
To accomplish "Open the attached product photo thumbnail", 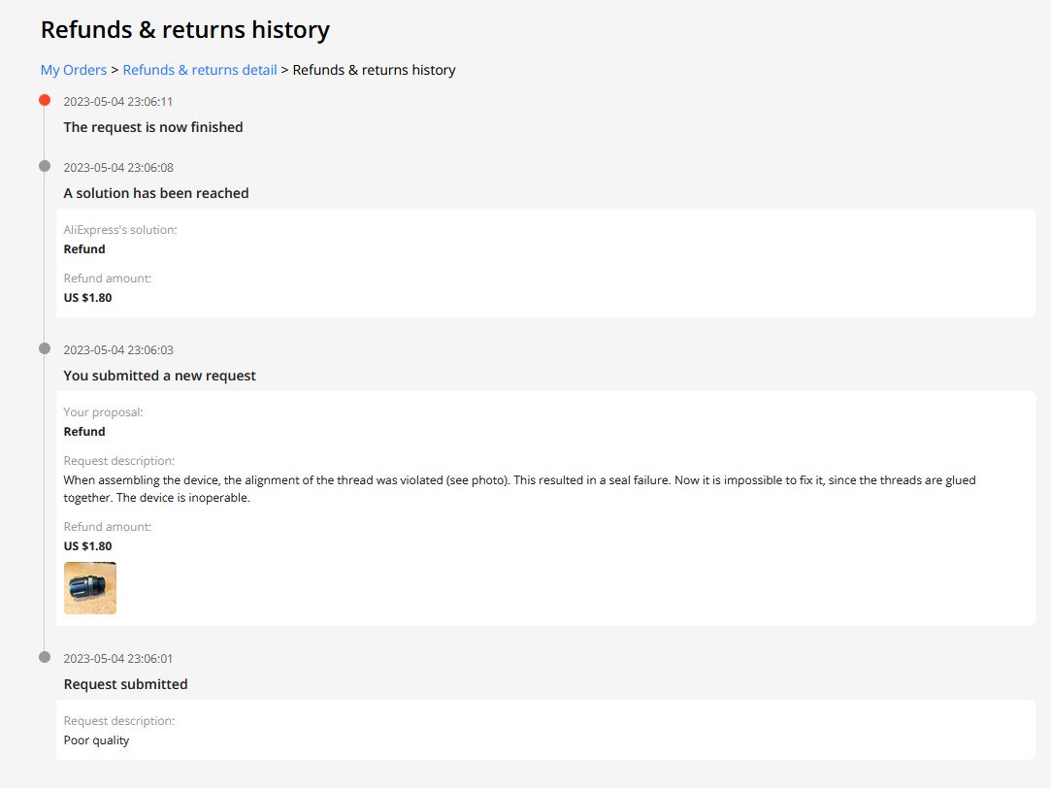I will (x=90, y=588).
